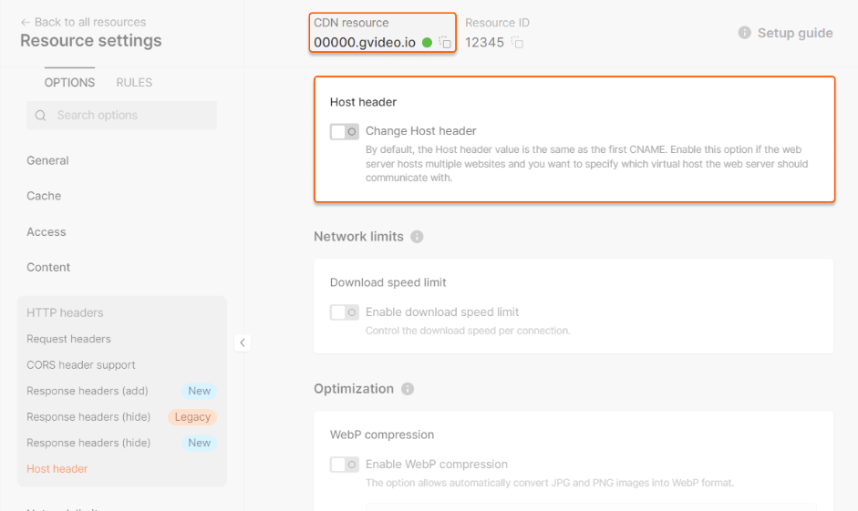This screenshot has height=511, width=858.
Task: Copy the Resource ID value
Action: click(x=517, y=43)
